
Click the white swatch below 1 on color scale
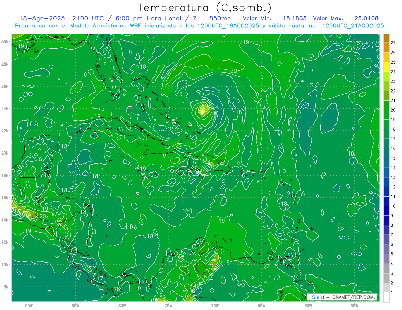click(x=386, y=297)
